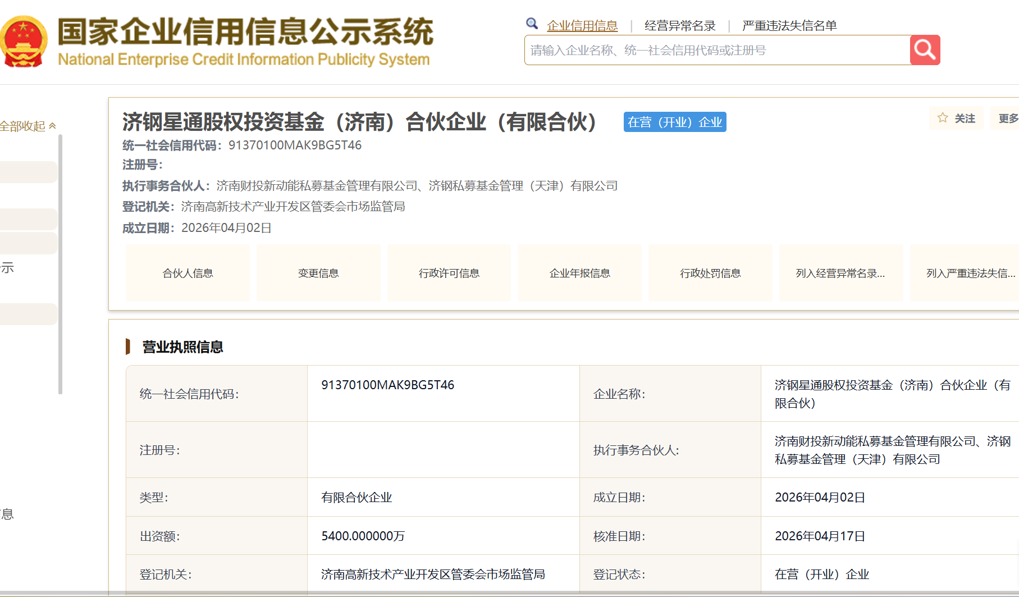Select the 企业信用信息 search tab
Image resolution: width=1019 pixels, height=597 pixels.
point(582,26)
